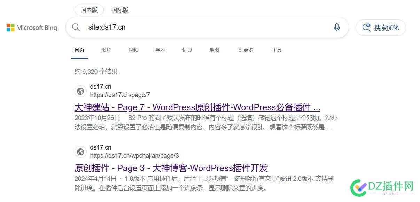Click URL https://ds17.cn/wpchajian/page/3
Viewport: 420px width, 202px height.
134,156
